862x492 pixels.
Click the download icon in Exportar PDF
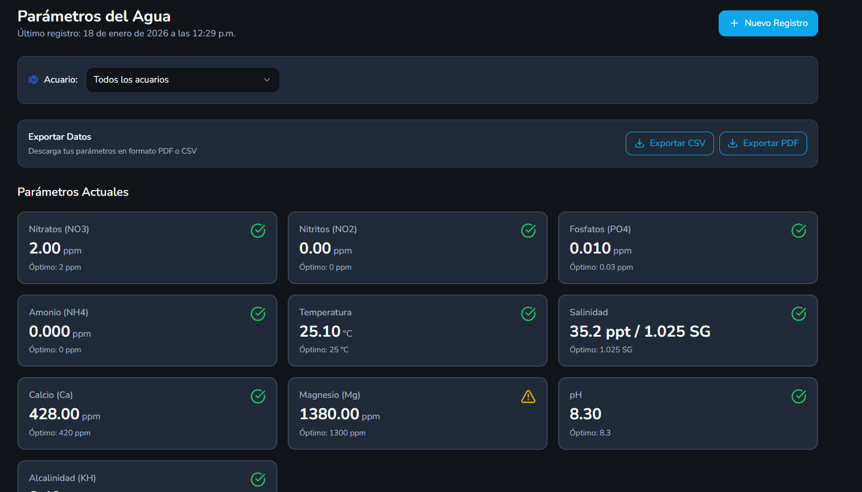pyautogui.click(x=733, y=143)
